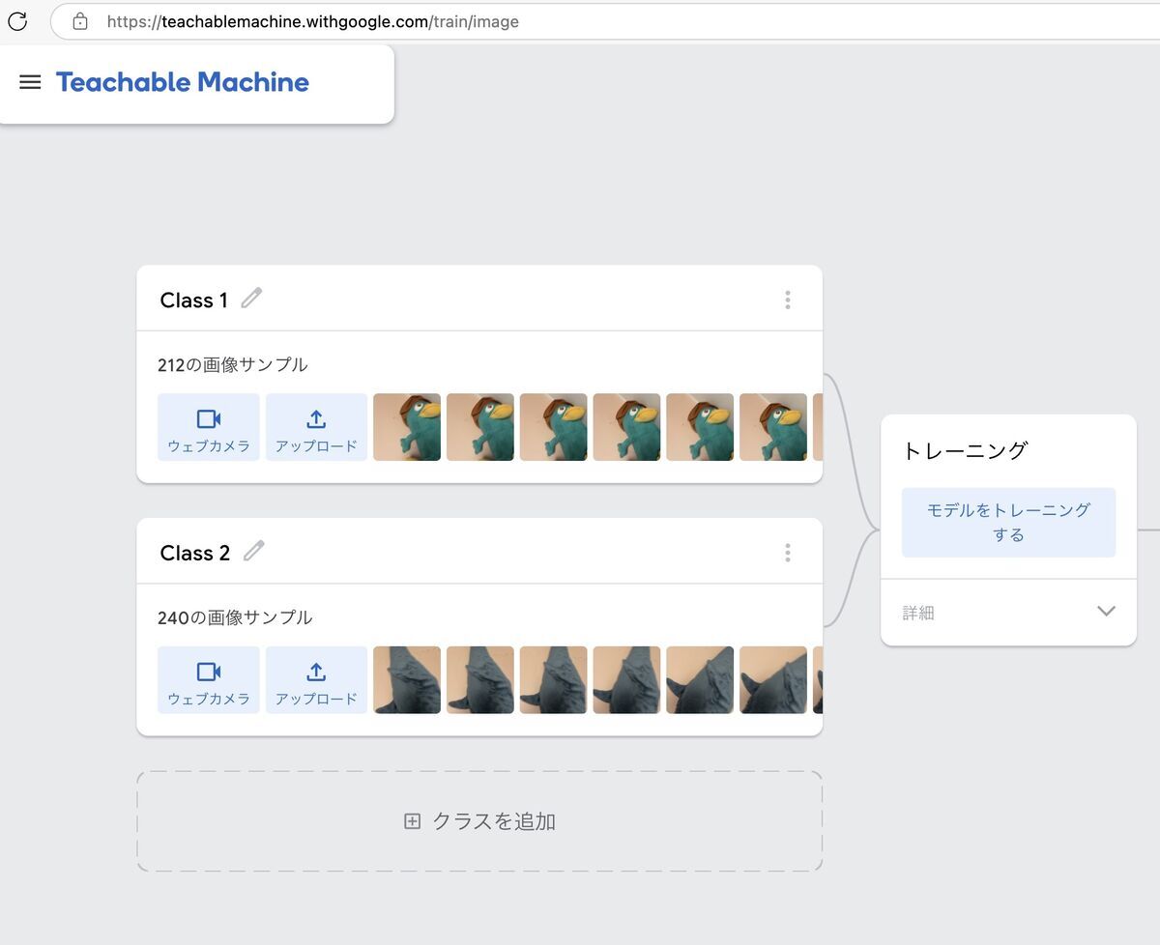Upload images to Class 2

point(316,680)
